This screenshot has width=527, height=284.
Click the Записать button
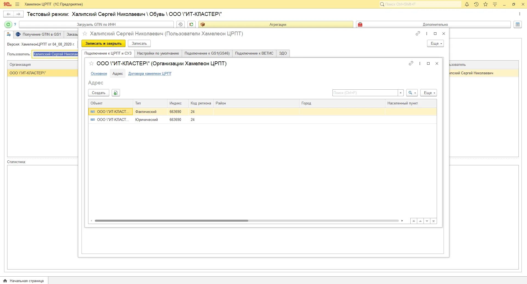[139, 43]
